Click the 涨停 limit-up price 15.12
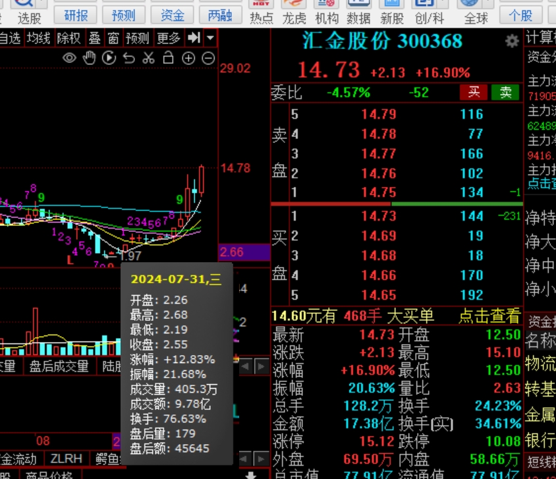This screenshot has height=479, width=556. pyautogui.click(x=377, y=441)
